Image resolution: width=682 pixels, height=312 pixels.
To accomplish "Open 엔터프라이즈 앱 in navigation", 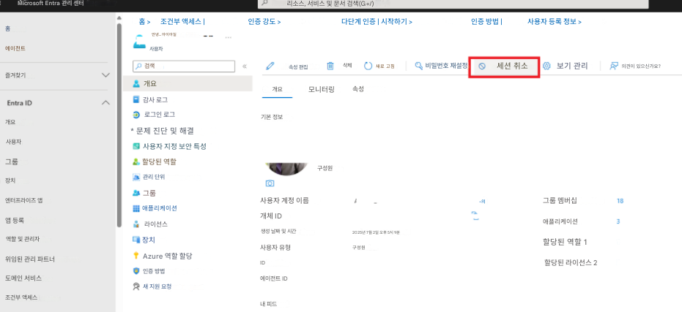I will click(x=23, y=200).
